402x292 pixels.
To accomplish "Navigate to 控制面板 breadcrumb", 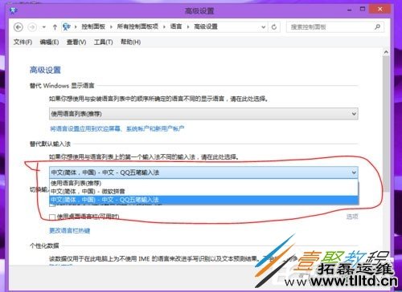I will (93, 26).
